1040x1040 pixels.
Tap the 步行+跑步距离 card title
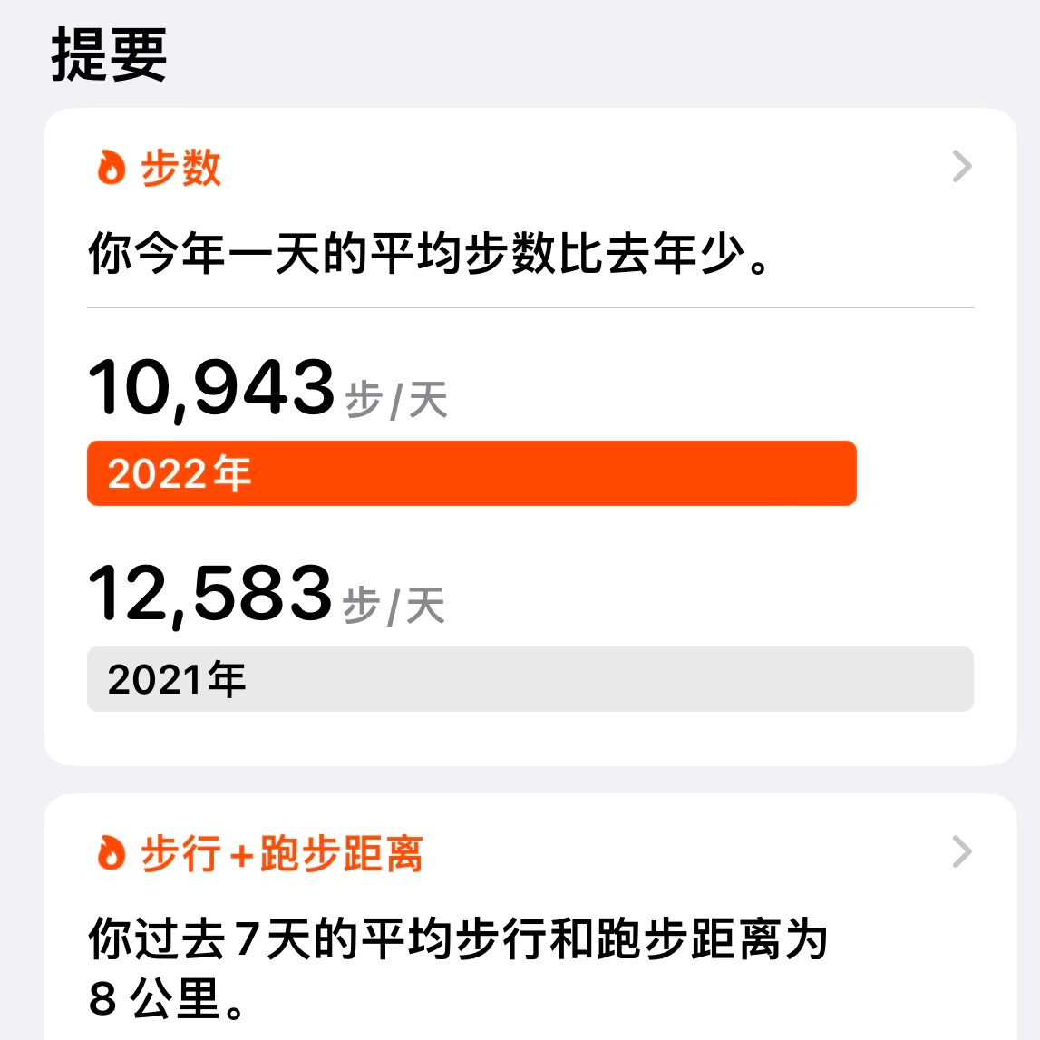coord(281,854)
